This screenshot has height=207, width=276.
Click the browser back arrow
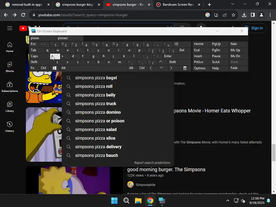[x=6, y=15]
